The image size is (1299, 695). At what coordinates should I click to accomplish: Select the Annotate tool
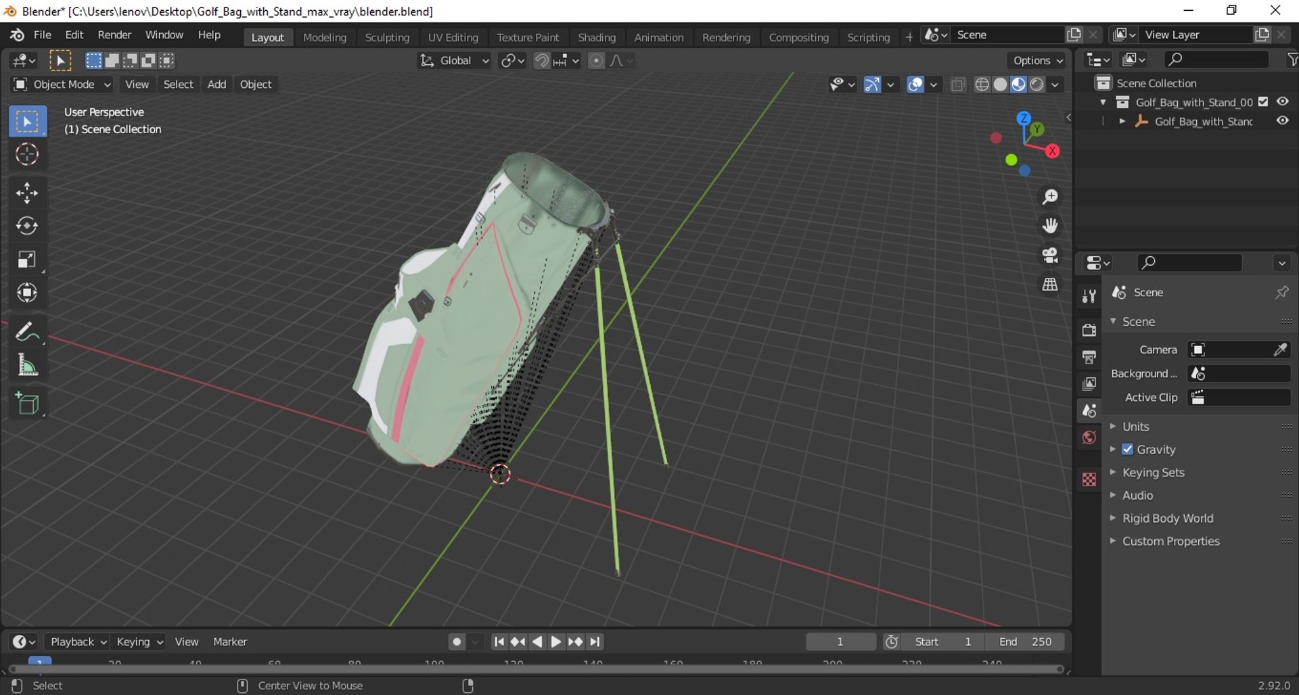pyautogui.click(x=27, y=332)
